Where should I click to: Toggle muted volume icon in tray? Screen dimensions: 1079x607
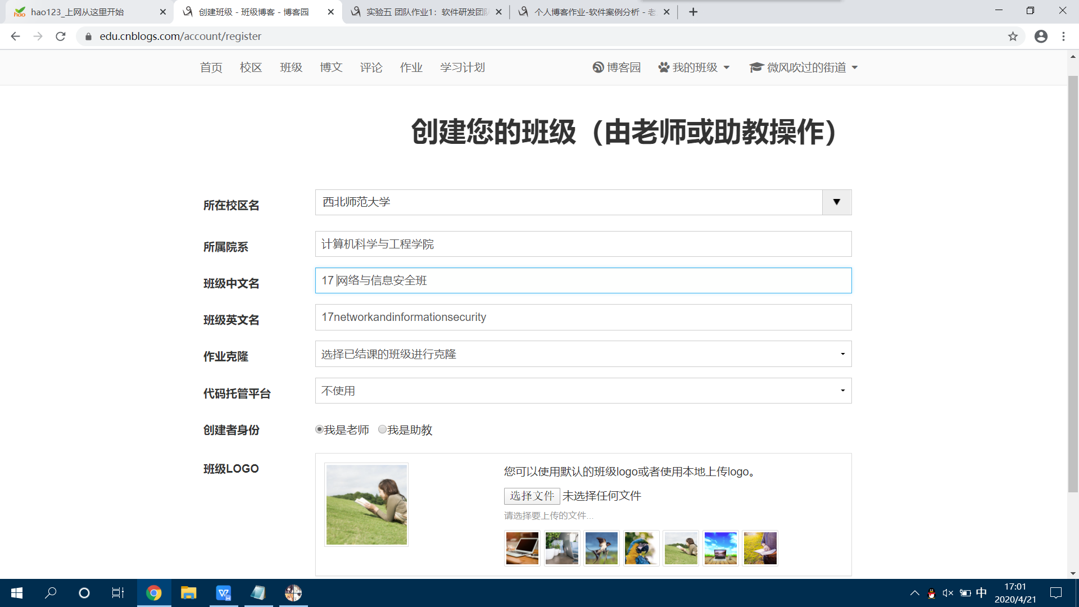click(x=948, y=593)
